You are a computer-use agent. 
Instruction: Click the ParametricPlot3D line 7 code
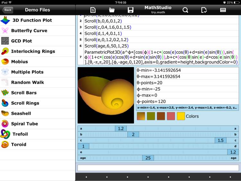pyautogui.click(x=161, y=57)
